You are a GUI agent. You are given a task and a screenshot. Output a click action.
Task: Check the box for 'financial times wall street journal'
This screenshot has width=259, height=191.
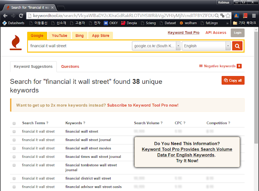pyautogui.click(x=14, y=157)
